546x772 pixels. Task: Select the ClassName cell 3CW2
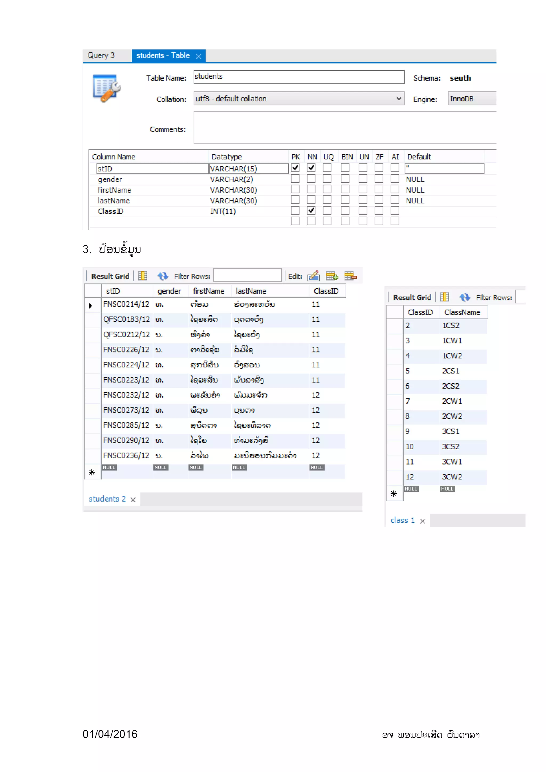coord(463,477)
